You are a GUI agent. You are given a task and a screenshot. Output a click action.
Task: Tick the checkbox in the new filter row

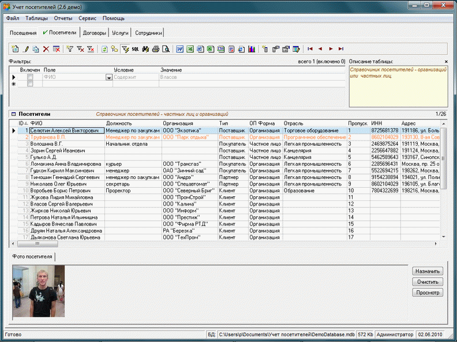(31, 84)
